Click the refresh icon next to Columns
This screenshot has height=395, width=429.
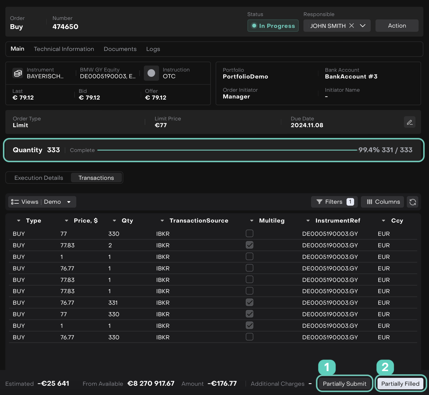(412, 202)
